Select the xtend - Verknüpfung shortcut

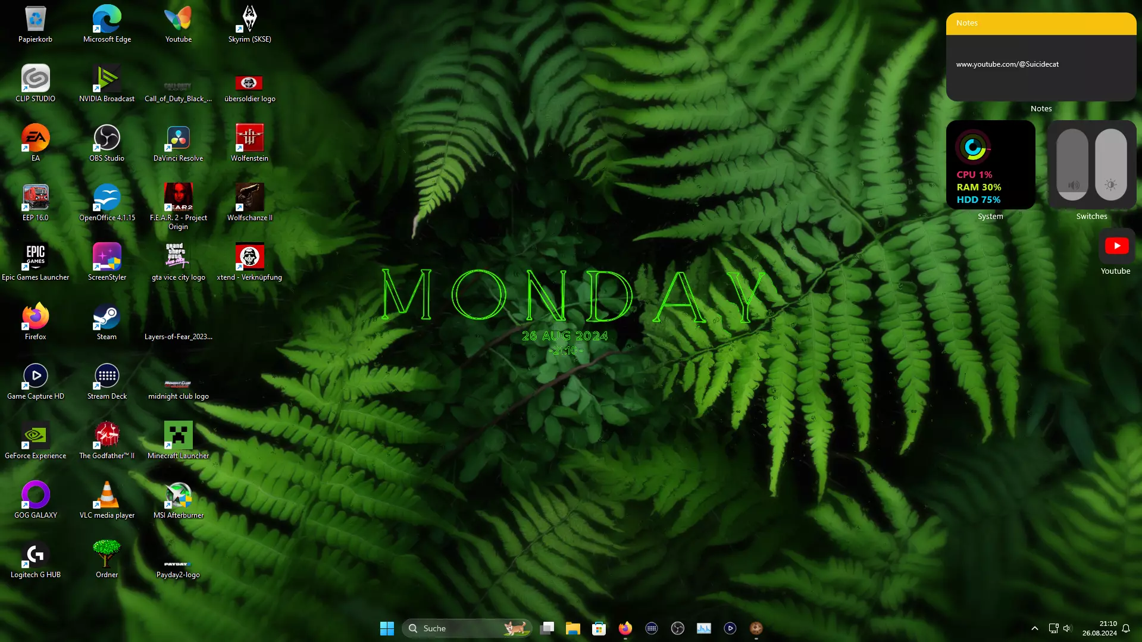pos(250,262)
